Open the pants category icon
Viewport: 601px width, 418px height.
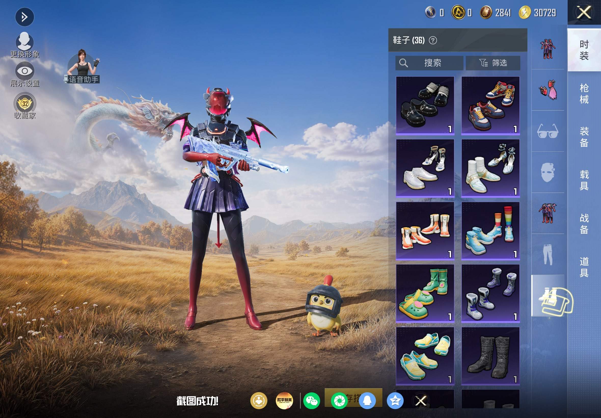[548, 254]
